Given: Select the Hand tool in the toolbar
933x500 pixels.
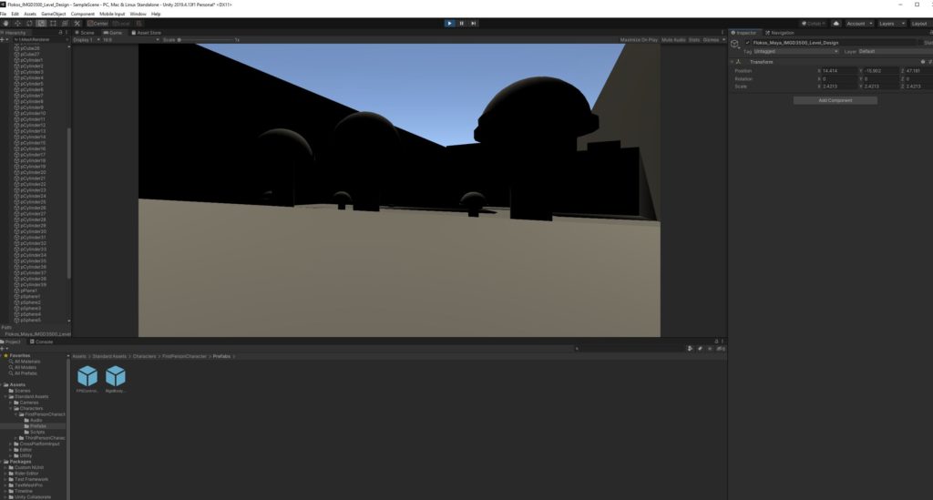Looking at the screenshot, I should [x=6, y=23].
